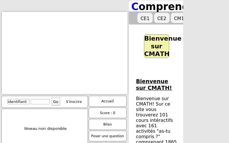
Task: Open the Bilan report
Action: 108,124
